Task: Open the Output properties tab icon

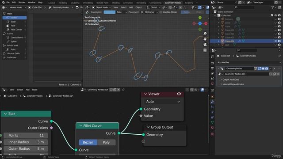Action: coord(212,68)
